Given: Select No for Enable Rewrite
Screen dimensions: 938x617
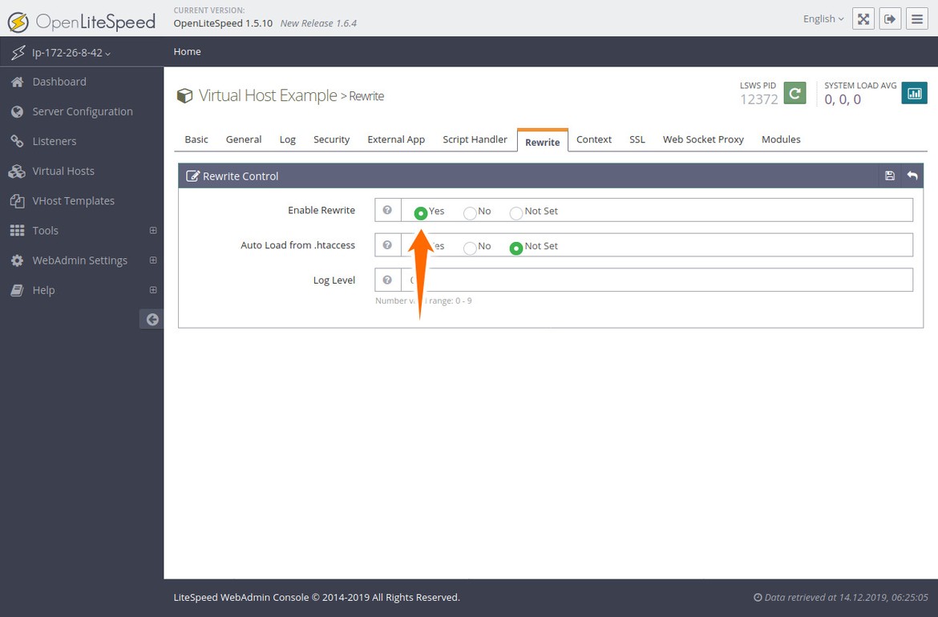Looking at the screenshot, I should pyautogui.click(x=470, y=213).
